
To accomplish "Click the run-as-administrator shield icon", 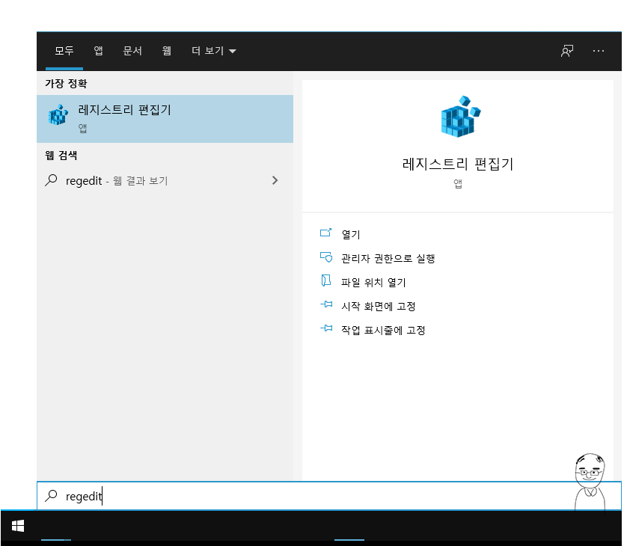I will [x=326, y=257].
